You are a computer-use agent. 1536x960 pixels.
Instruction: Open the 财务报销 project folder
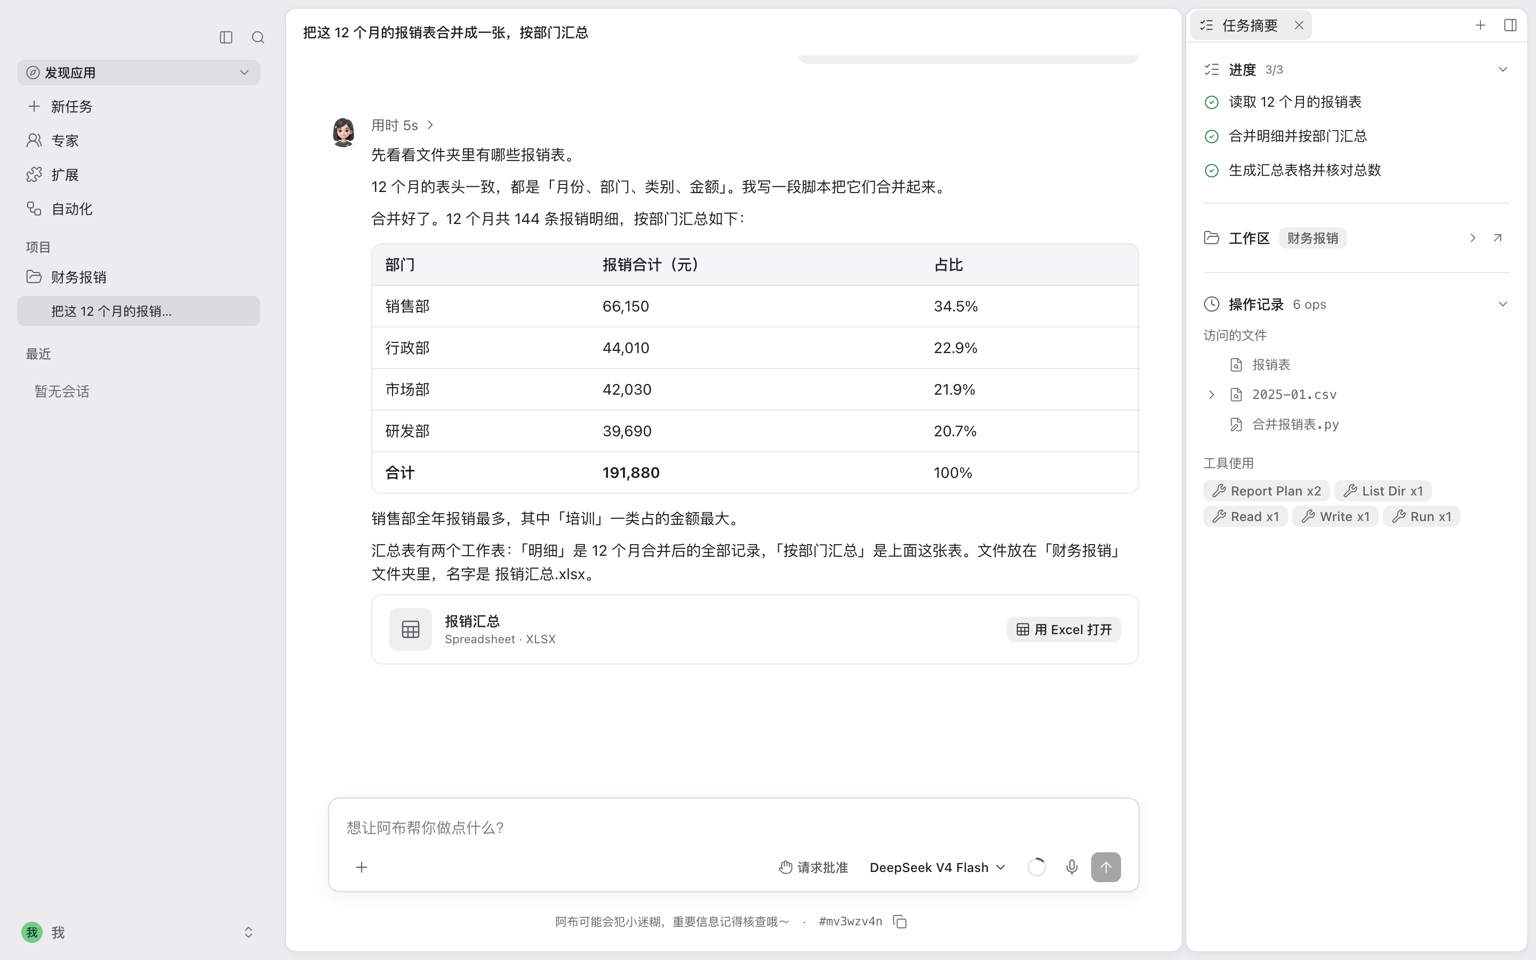pyautogui.click(x=138, y=277)
